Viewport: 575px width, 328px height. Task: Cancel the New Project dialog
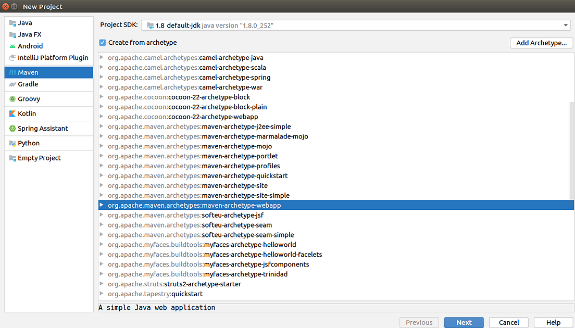pos(508,322)
